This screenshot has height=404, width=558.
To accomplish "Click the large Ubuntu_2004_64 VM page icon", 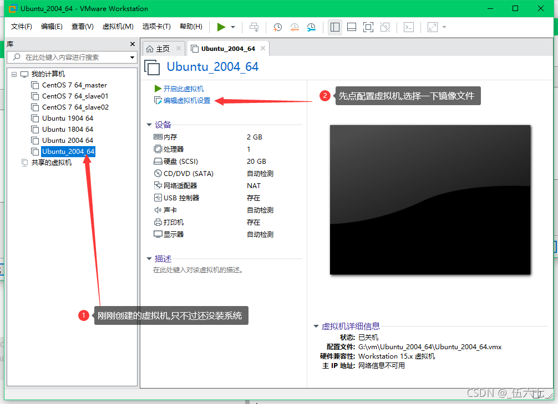I will point(152,67).
